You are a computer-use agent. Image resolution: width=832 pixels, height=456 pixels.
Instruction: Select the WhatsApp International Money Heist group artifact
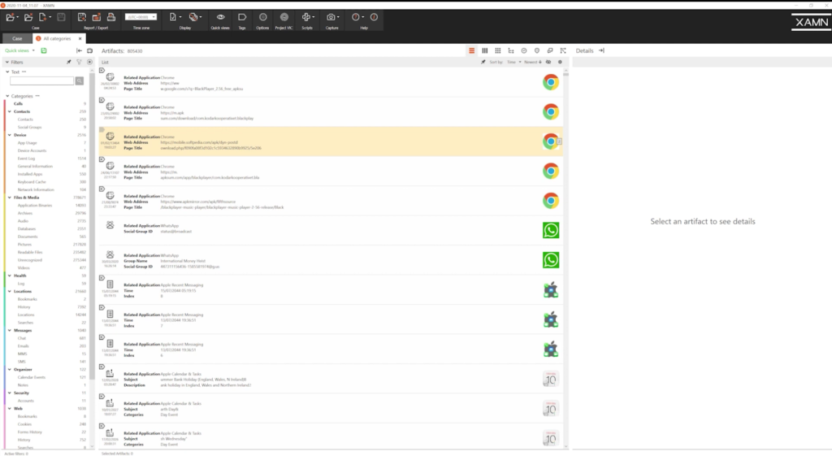(331, 260)
